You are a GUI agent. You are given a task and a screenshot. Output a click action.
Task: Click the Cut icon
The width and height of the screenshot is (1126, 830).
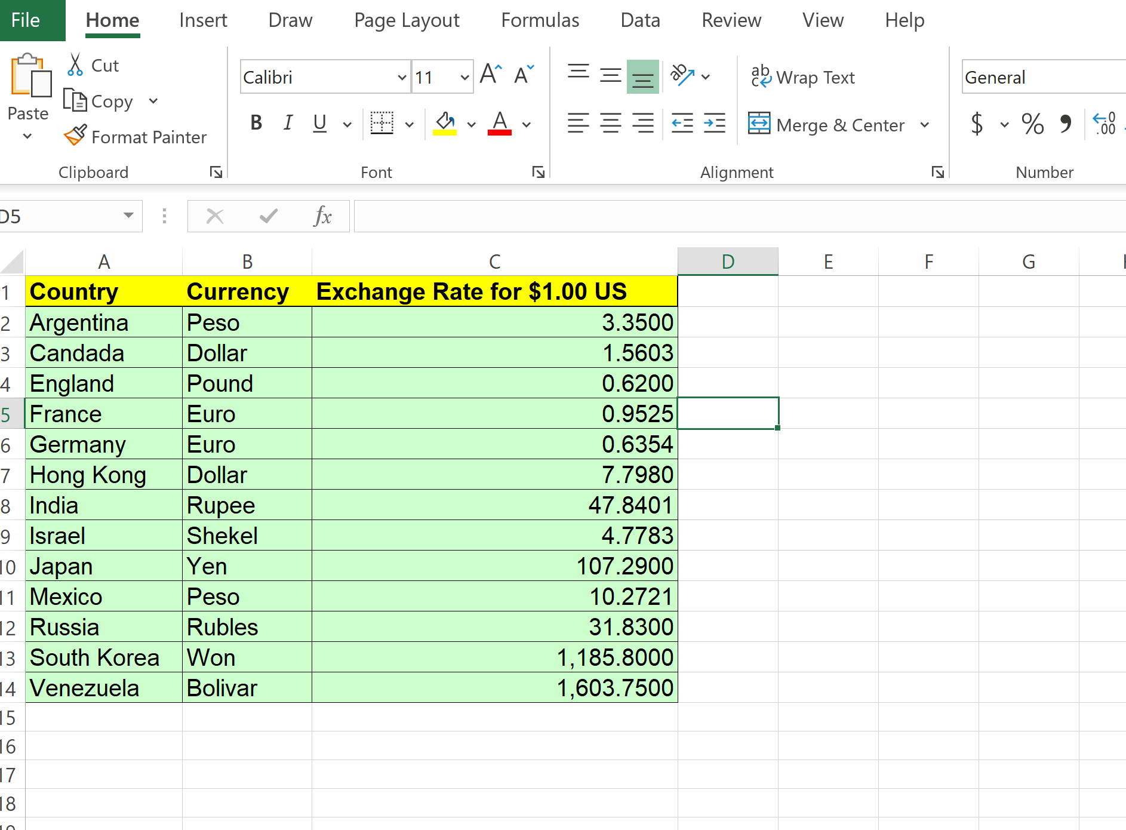click(x=76, y=64)
